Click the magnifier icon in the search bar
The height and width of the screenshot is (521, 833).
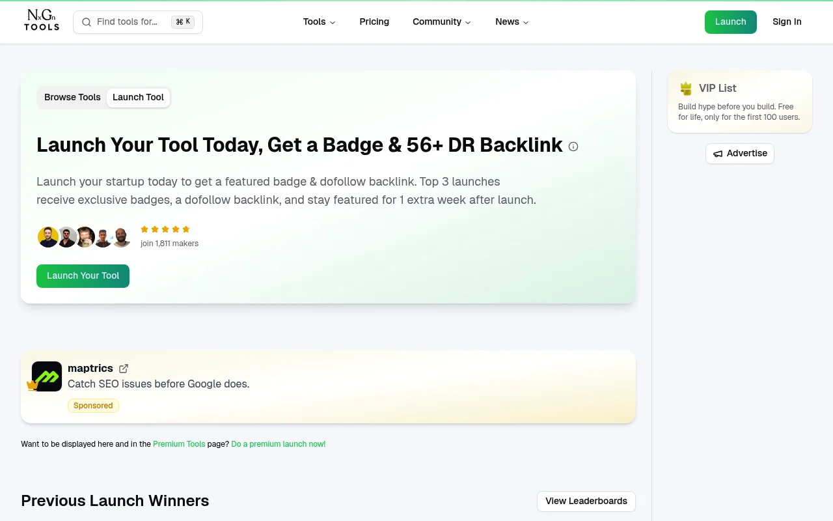(87, 21)
